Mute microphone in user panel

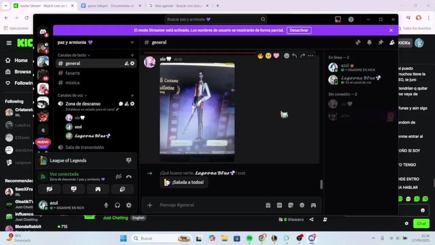pos(106,205)
